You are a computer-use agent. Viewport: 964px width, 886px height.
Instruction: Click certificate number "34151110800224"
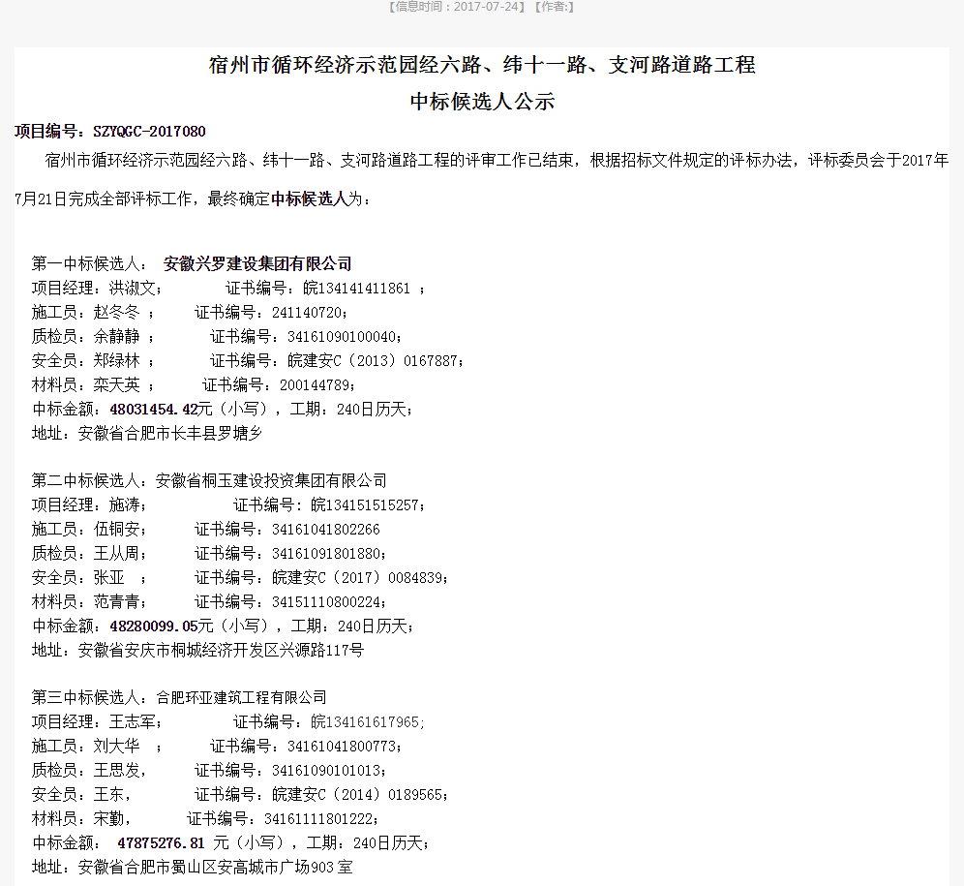[x=326, y=601]
